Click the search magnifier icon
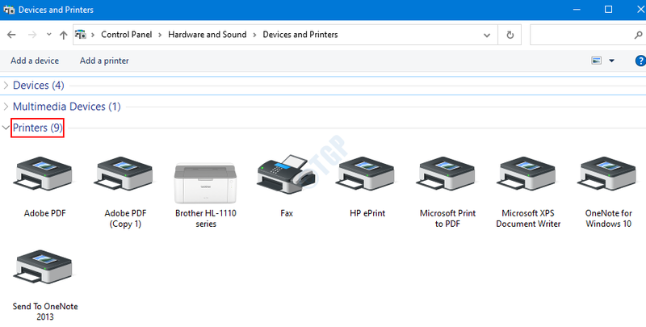Image resolution: width=646 pixels, height=327 pixels. pyautogui.click(x=638, y=35)
